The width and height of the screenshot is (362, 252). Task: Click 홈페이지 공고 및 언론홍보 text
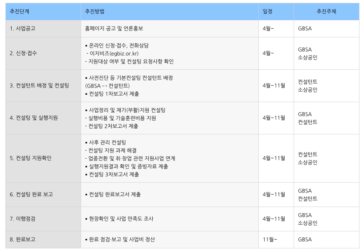114,28
